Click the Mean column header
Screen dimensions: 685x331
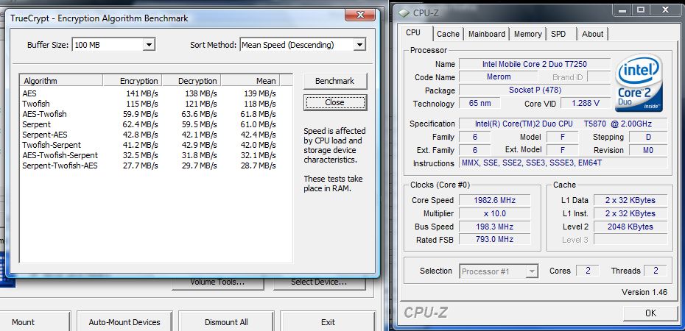250,81
